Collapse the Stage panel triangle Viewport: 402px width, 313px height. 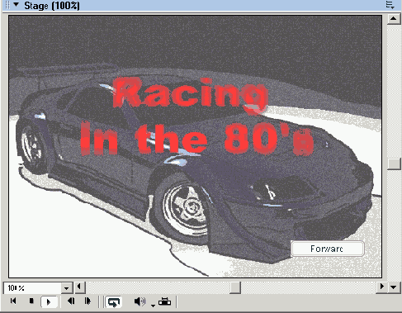point(17,5)
